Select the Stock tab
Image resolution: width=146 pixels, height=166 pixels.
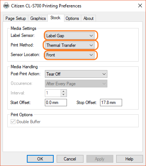(56, 18)
